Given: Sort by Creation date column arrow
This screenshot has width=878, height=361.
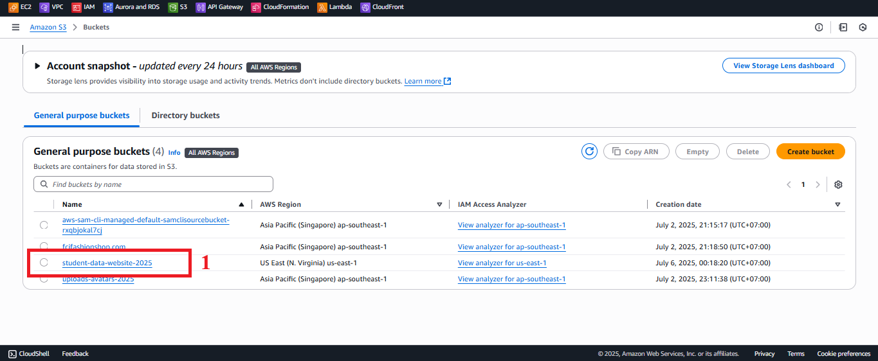Looking at the screenshot, I should pos(837,204).
